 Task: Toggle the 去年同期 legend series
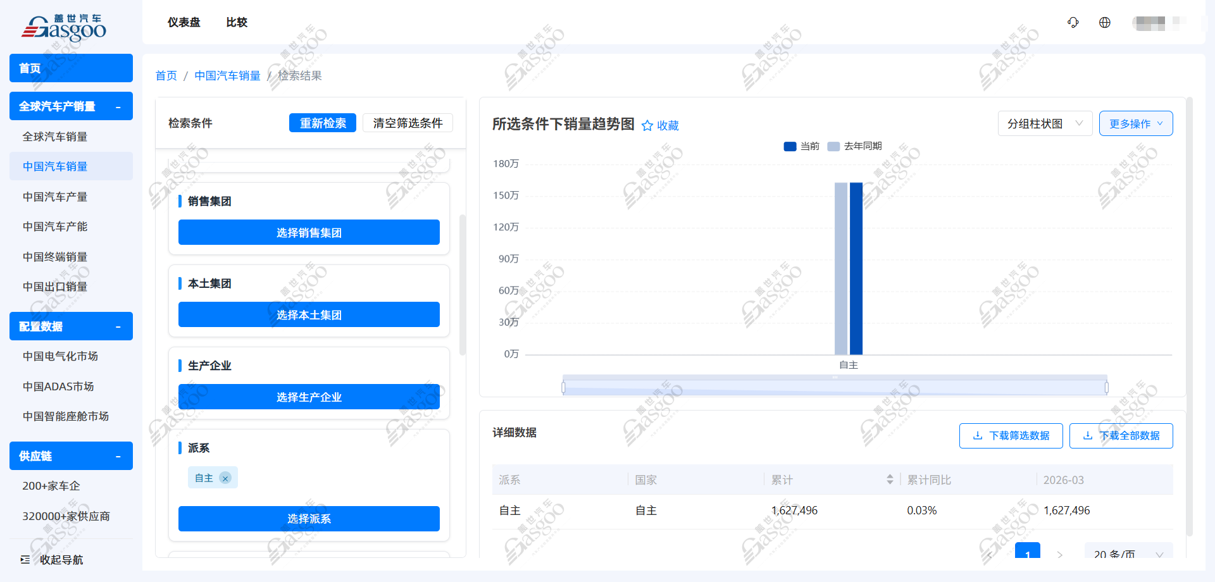click(854, 146)
